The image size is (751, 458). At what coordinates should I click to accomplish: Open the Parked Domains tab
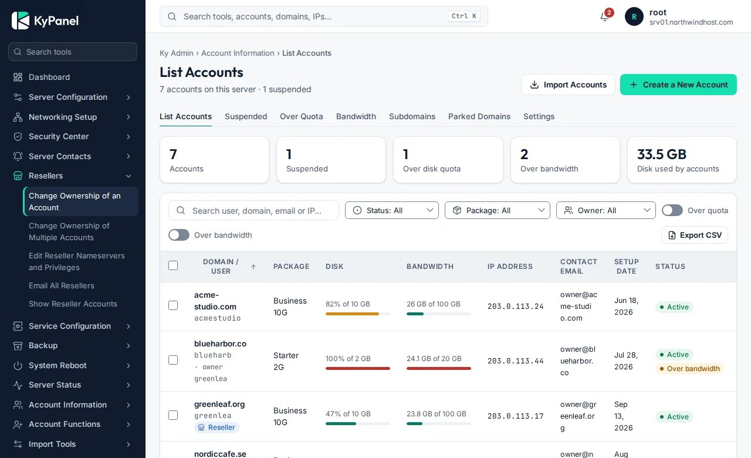tap(479, 116)
